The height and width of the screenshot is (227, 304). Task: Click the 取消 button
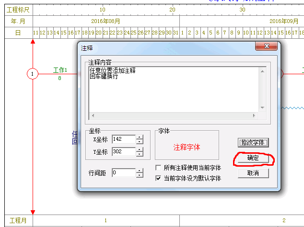(x=253, y=173)
